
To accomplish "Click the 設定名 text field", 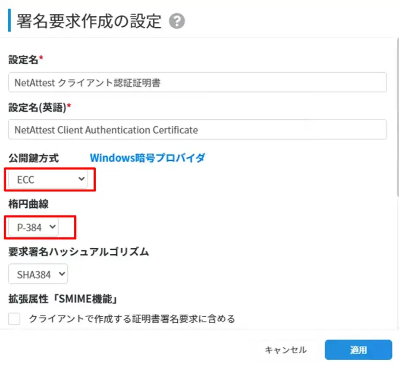I will click(x=197, y=83).
